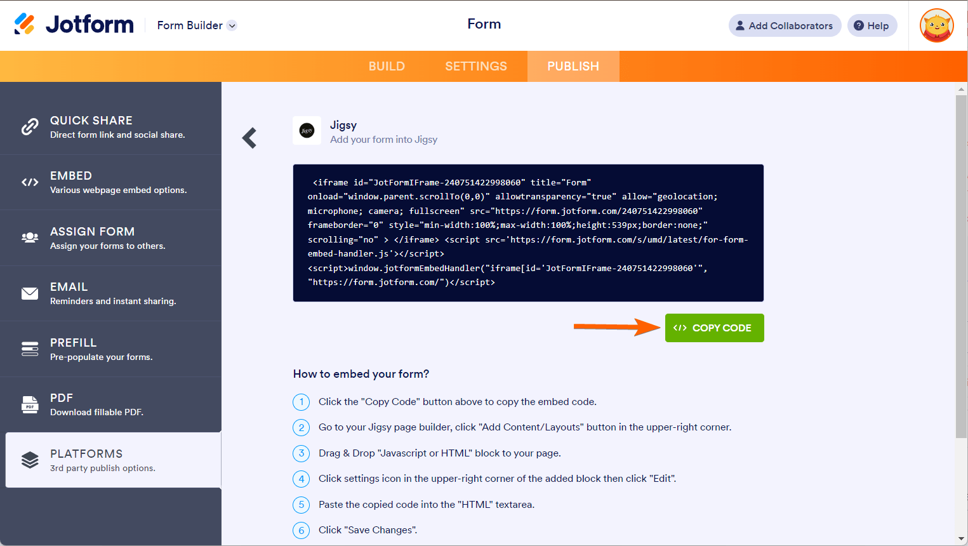The image size is (968, 546).
Task: Click the Platforms layers icon
Action: tap(30, 460)
